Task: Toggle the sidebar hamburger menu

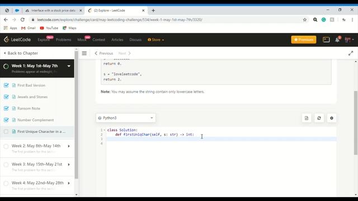Action: (x=84, y=54)
